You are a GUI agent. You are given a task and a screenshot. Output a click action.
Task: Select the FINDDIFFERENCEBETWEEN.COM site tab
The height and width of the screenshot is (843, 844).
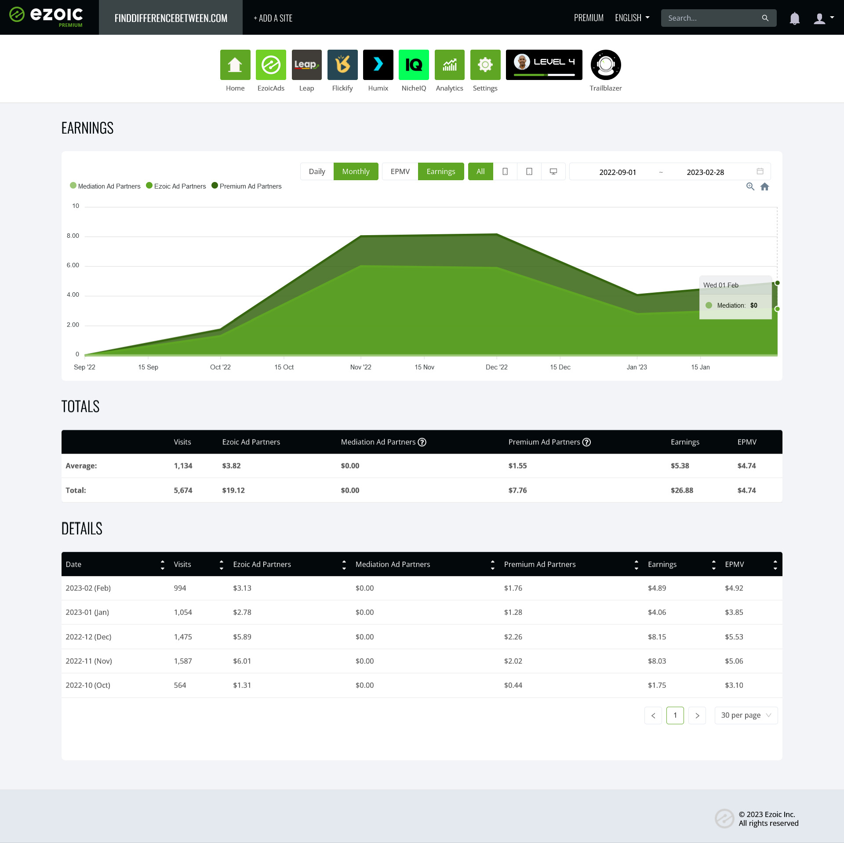171,18
